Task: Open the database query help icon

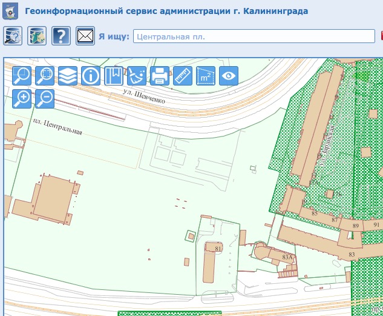Action: pos(13,36)
